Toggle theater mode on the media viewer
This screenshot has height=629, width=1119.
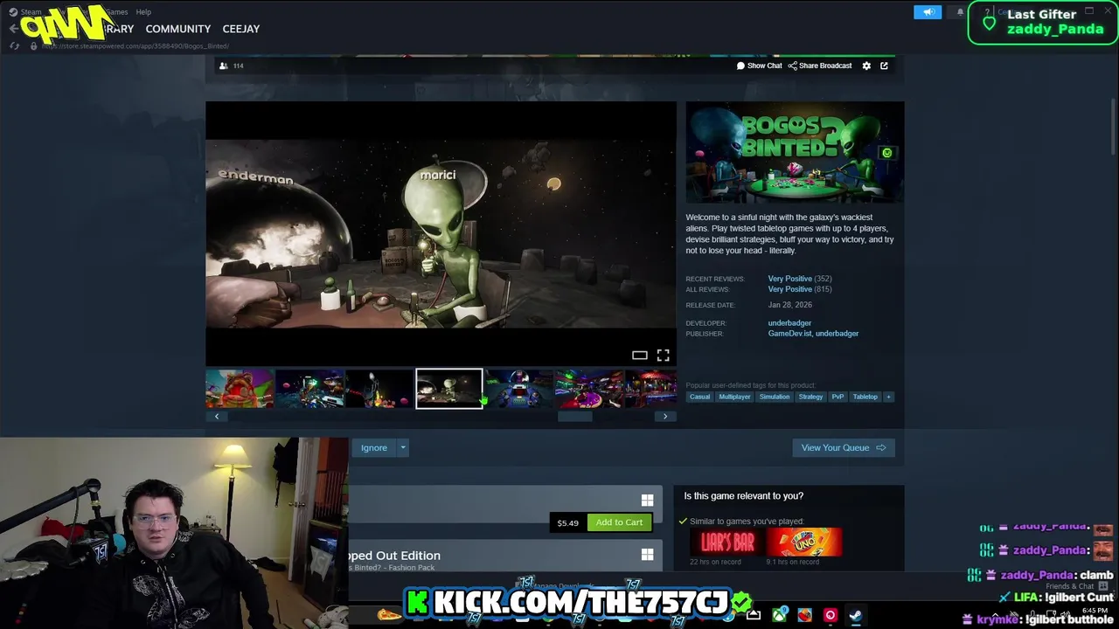(640, 356)
